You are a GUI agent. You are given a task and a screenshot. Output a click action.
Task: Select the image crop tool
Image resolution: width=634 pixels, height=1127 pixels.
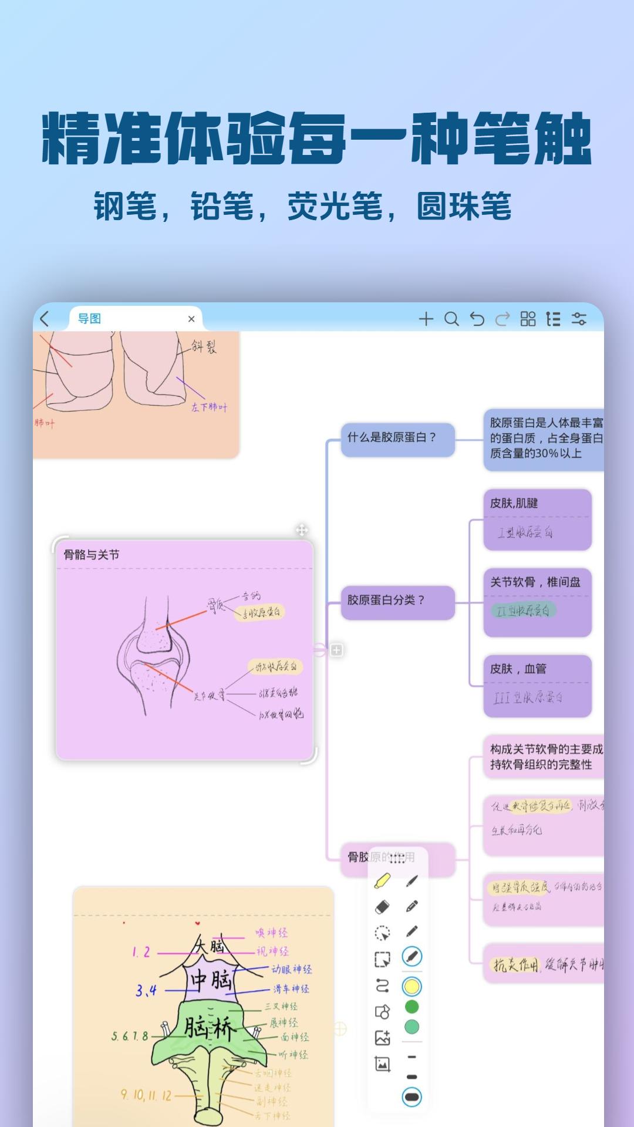pyautogui.click(x=382, y=1064)
